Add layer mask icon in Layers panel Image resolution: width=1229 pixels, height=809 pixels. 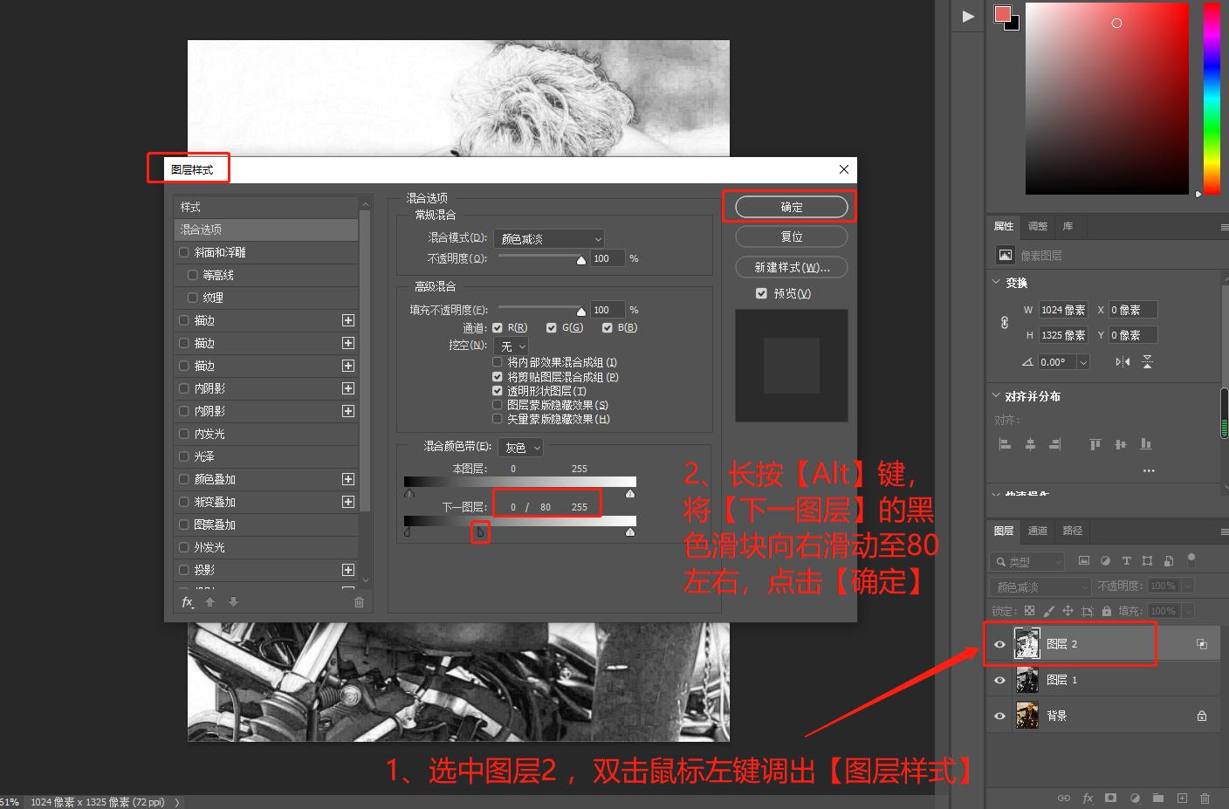tap(1111, 798)
